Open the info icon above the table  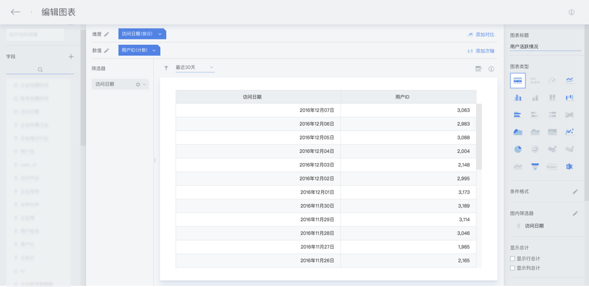point(491,69)
